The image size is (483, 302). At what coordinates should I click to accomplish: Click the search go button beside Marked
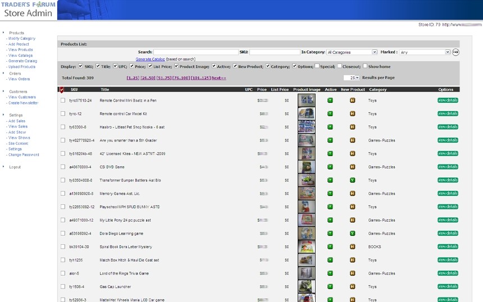point(455,52)
